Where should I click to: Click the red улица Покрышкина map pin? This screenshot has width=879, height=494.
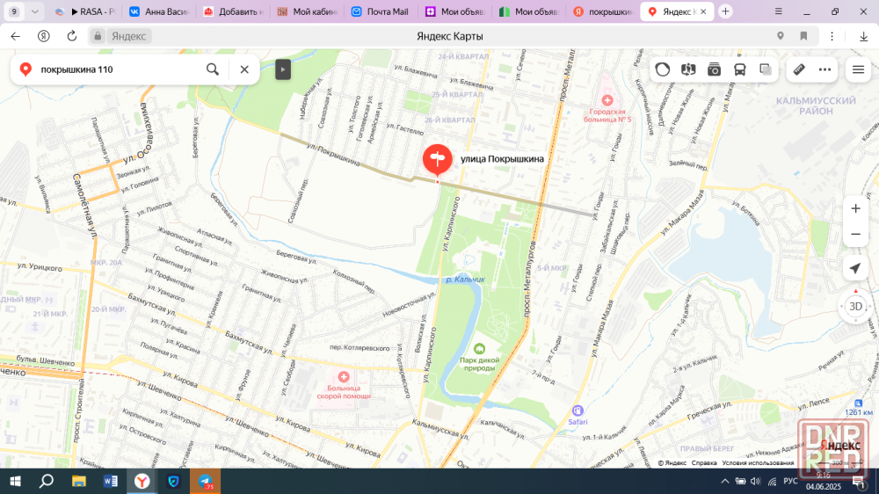coord(437,160)
